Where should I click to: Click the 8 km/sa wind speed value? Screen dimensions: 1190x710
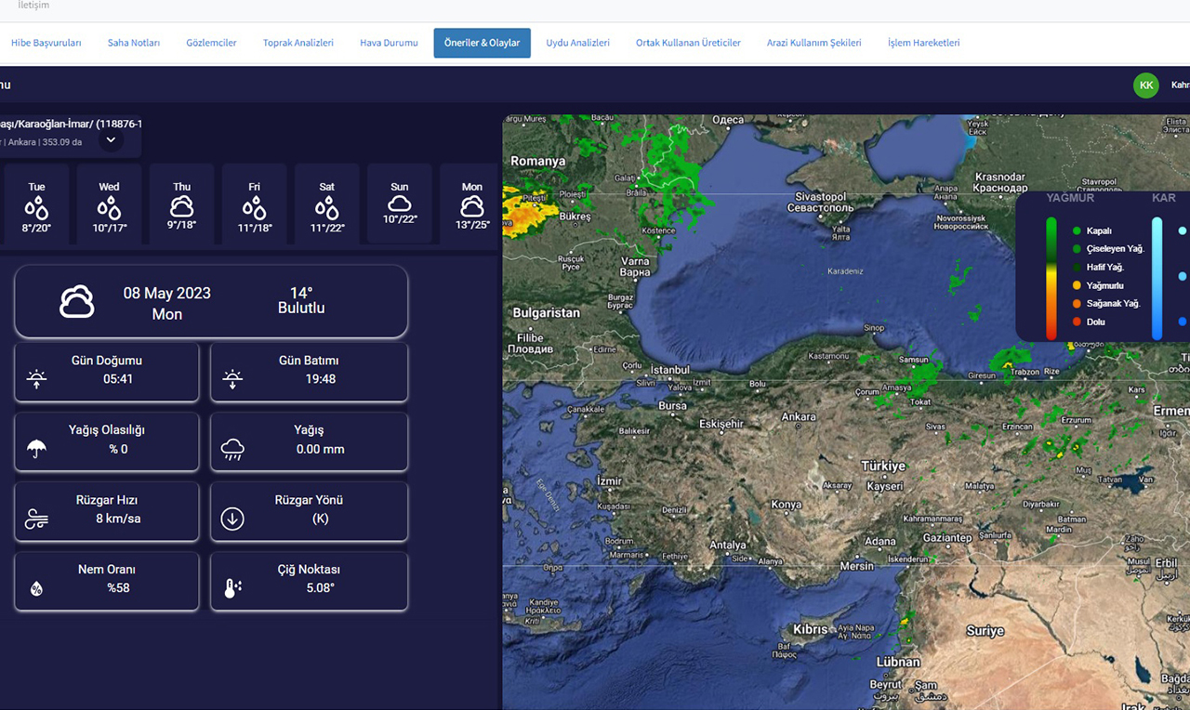(x=118, y=519)
